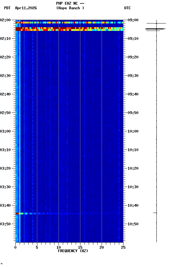This screenshot has height=267, width=170.
Task: Click the PDT time label "02:20"
Action: pyautogui.click(x=5, y=57)
